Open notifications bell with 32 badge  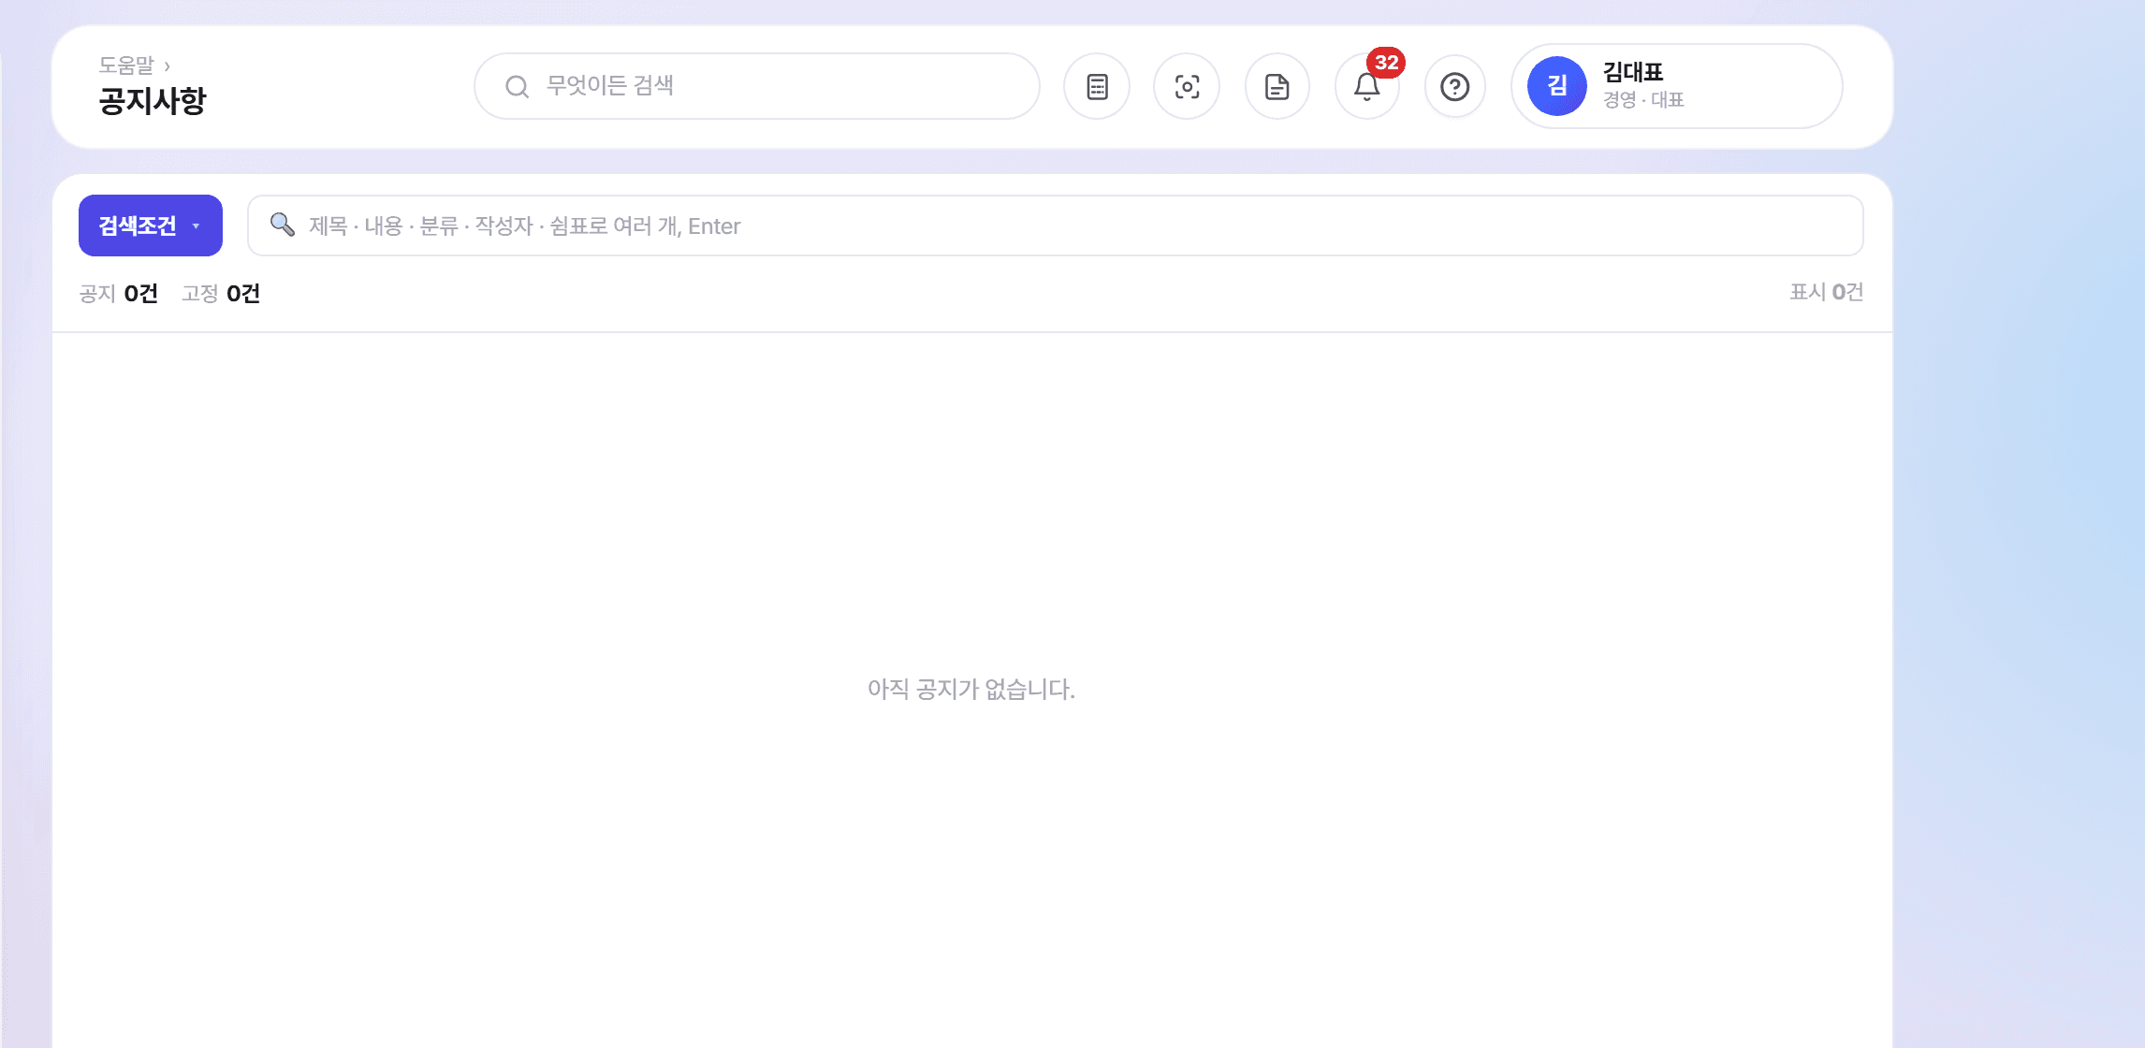click(1367, 87)
